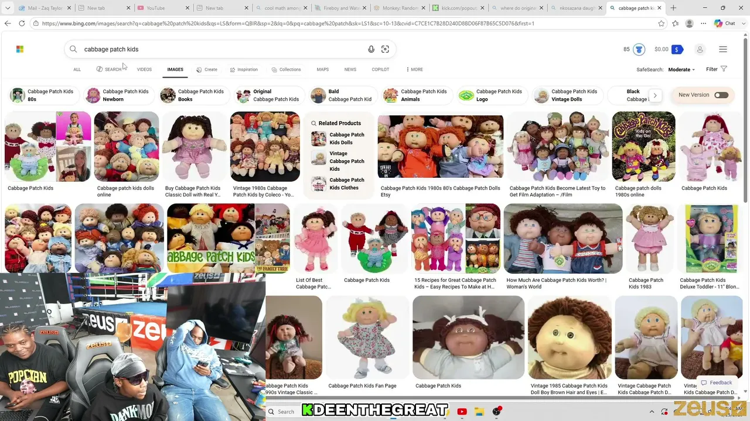Open Bing hamburger settings menu
Viewport: 750px width, 421px height.
point(723,50)
